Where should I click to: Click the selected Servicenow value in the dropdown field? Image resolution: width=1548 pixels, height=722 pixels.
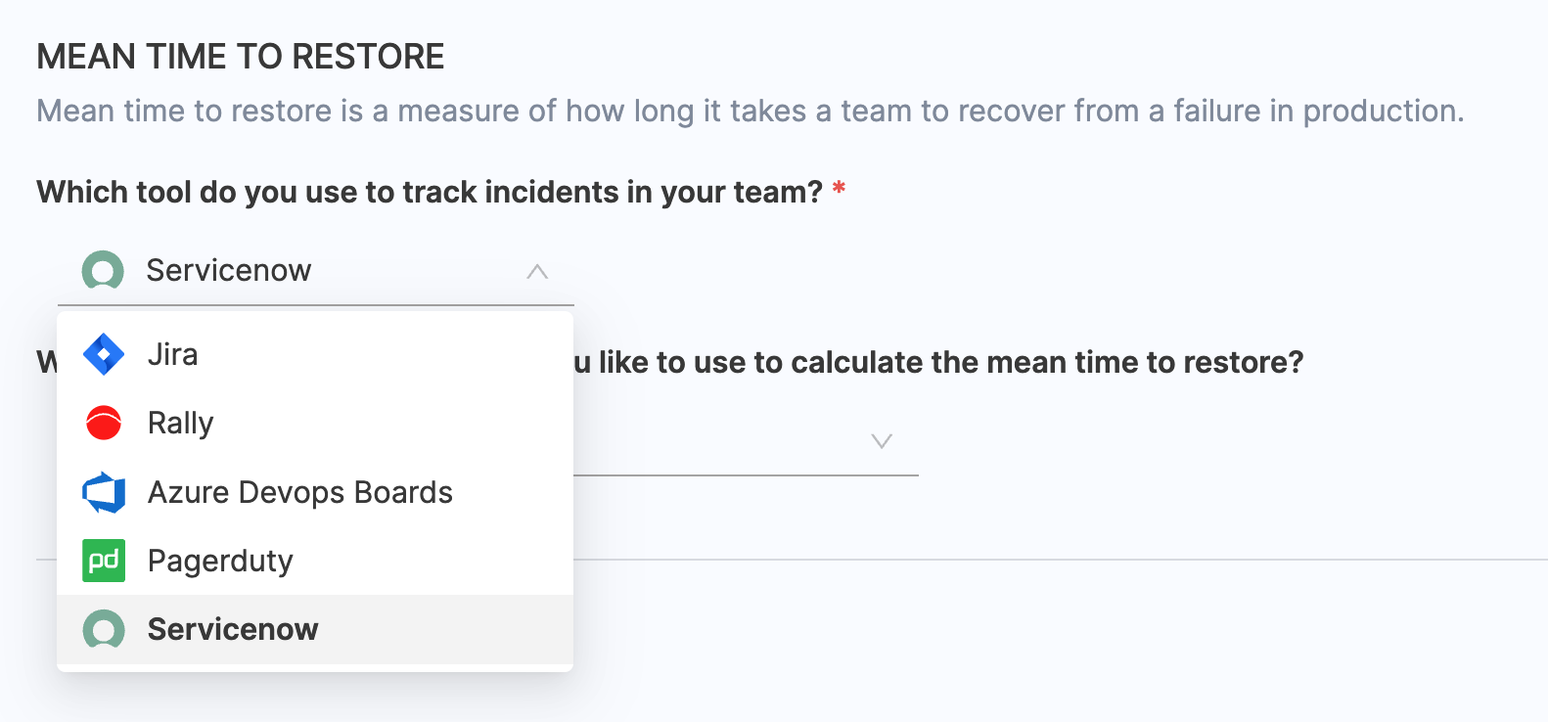click(x=229, y=270)
